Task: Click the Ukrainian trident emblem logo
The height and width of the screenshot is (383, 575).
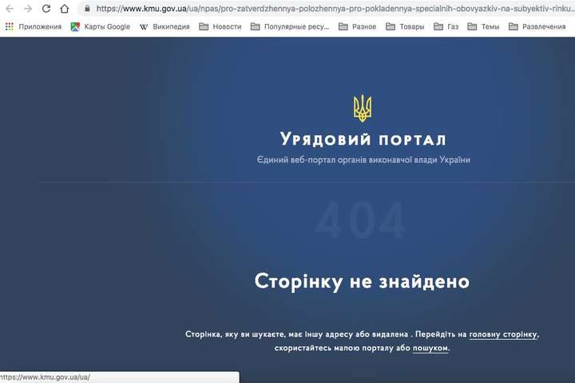Action: coord(362,109)
